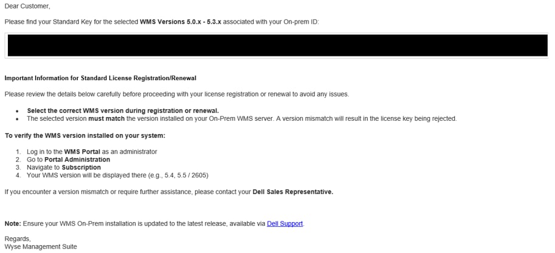Open the Dell Support link
Image resolution: width=555 pixels, height=253 pixels.
[284, 224]
